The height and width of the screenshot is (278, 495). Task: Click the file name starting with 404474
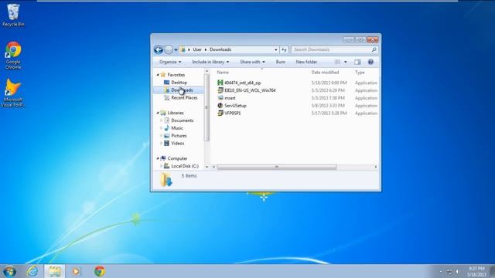pyautogui.click(x=242, y=83)
